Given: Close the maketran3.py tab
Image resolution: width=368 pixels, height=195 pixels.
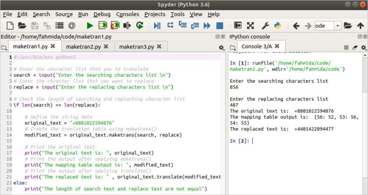Looking at the screenshot, I should [159, 46].
